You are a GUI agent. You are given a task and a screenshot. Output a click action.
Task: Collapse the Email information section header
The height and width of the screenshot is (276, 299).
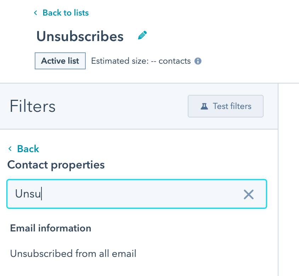coord(50,228)
